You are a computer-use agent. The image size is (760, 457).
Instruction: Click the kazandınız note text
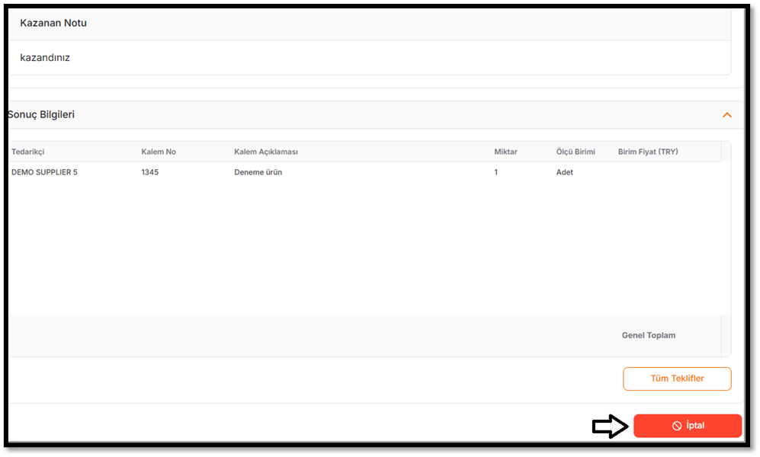tap(45, 58)
